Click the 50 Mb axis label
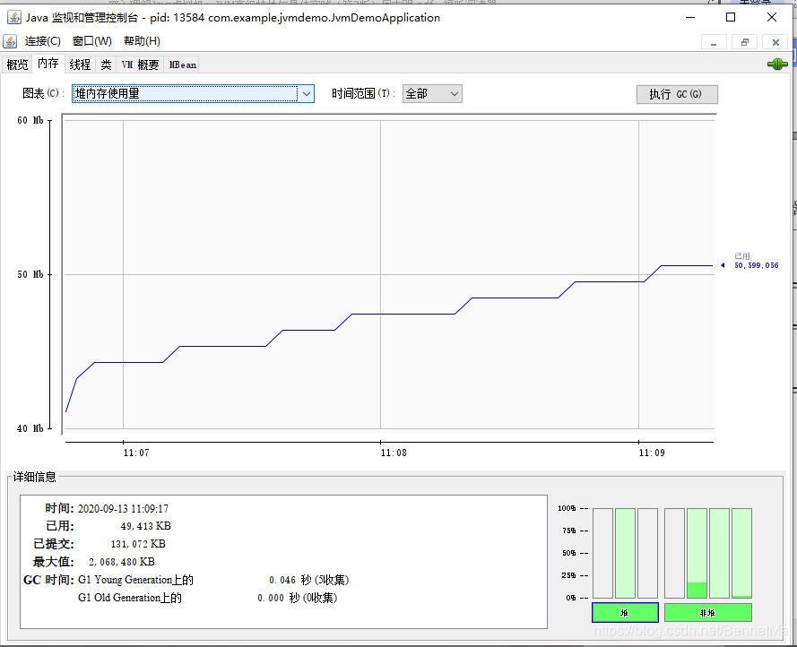 30,274
